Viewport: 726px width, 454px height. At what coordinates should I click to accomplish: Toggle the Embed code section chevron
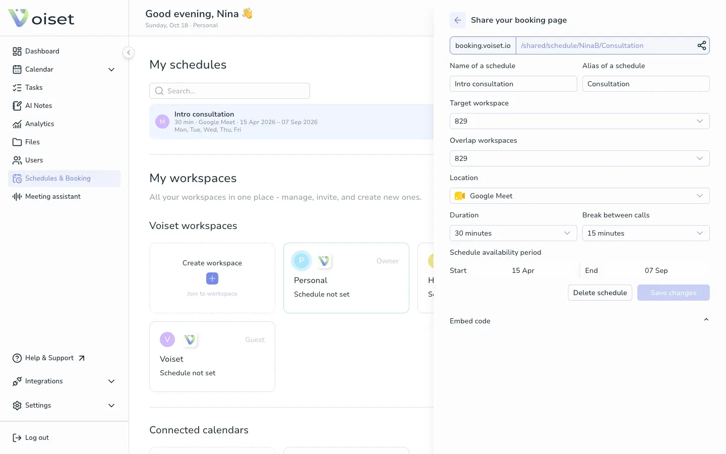pos(706,320)
